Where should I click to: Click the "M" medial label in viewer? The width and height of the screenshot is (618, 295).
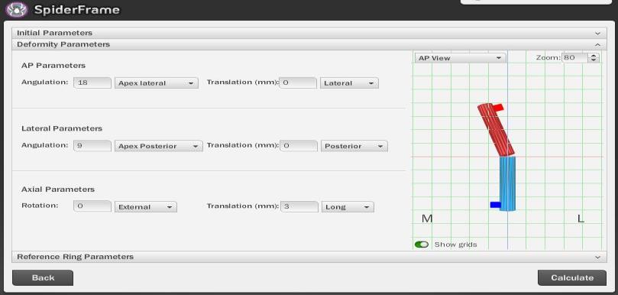point(427,218)
